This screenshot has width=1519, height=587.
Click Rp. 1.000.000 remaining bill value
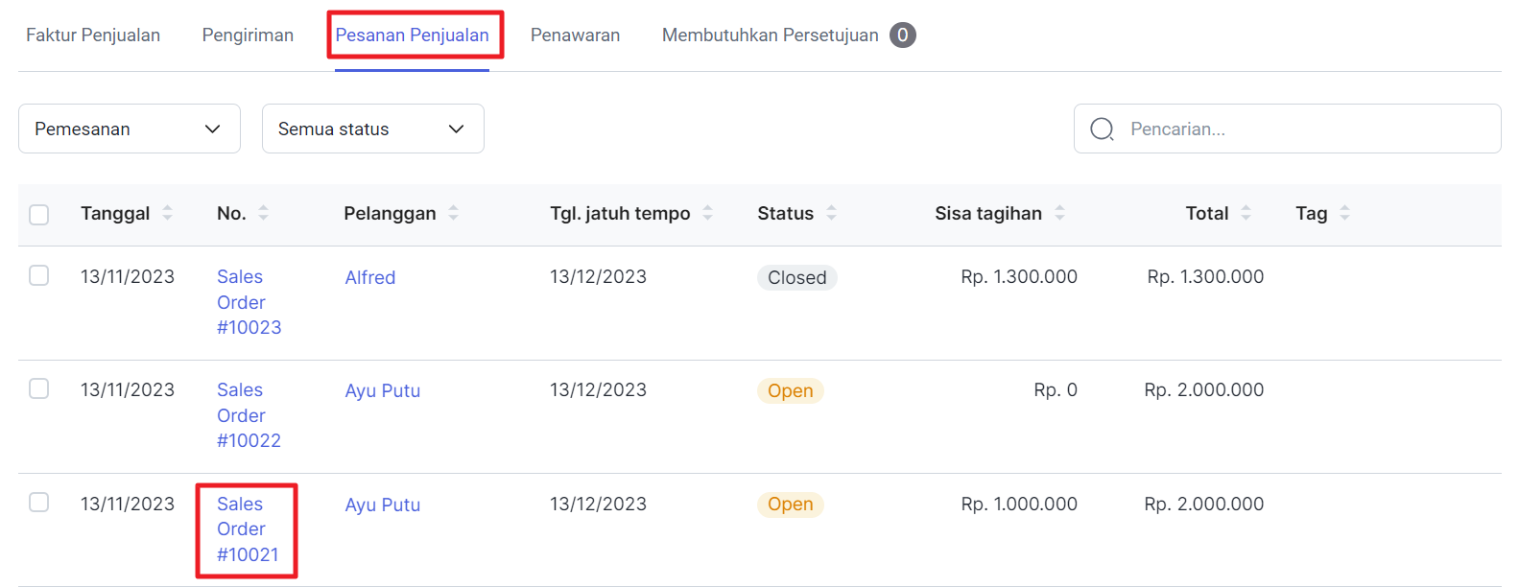point(1019,504)
